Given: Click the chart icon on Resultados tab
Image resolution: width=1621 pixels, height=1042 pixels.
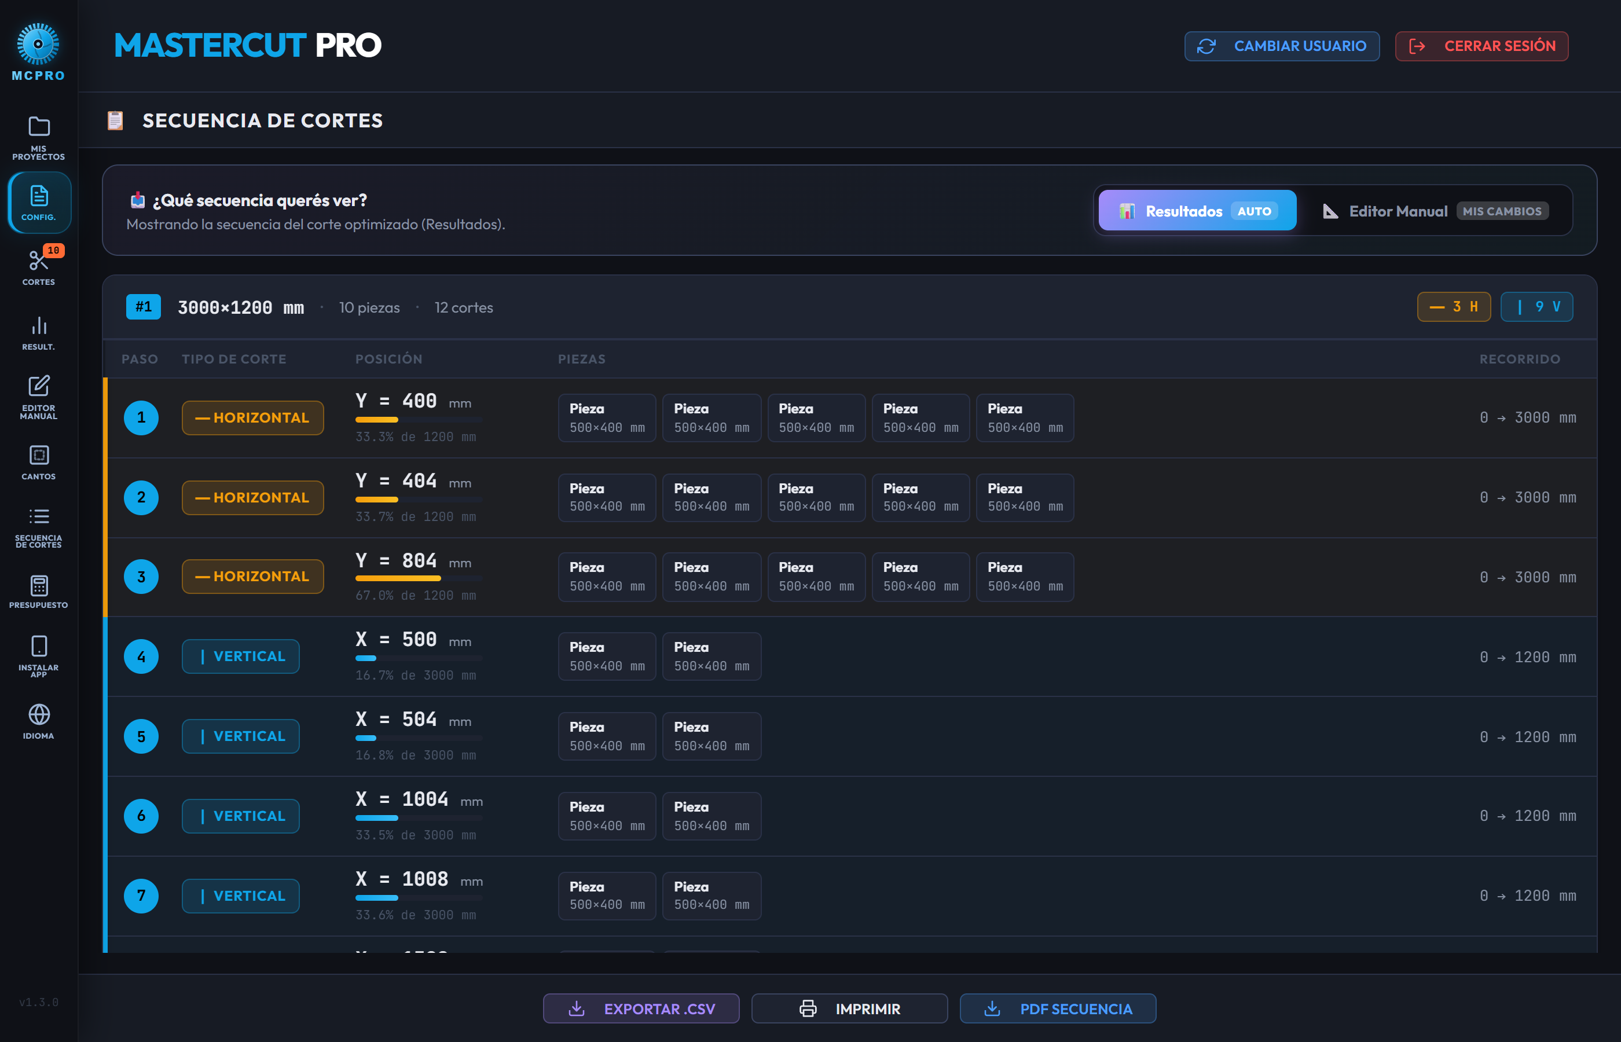Looking at the screenshot, I should [1127, 211].
